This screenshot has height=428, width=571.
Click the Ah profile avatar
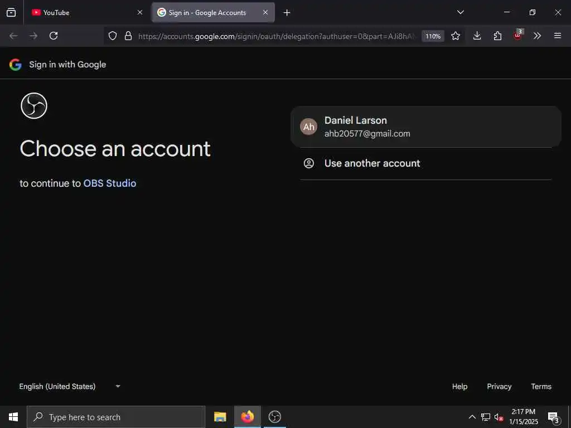[x=308, y=127]
